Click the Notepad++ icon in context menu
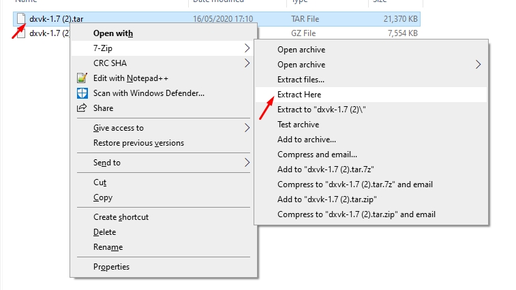The image size is (516, 290). pos(82,78)
